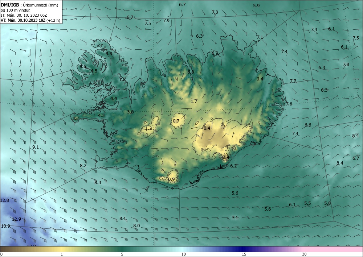
Task: Select the 6.9 value on the north coast
Action: coord(215,53)
